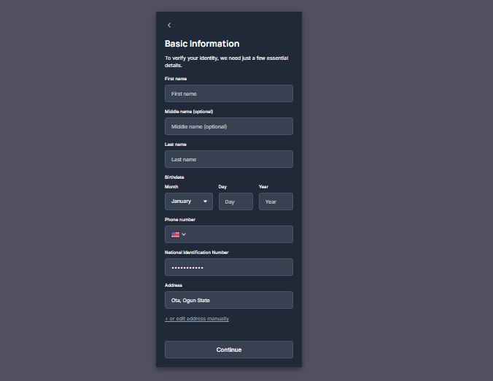Select the Last name input field
This screenshot has height=381, width=493.
[x=229, y=159]
